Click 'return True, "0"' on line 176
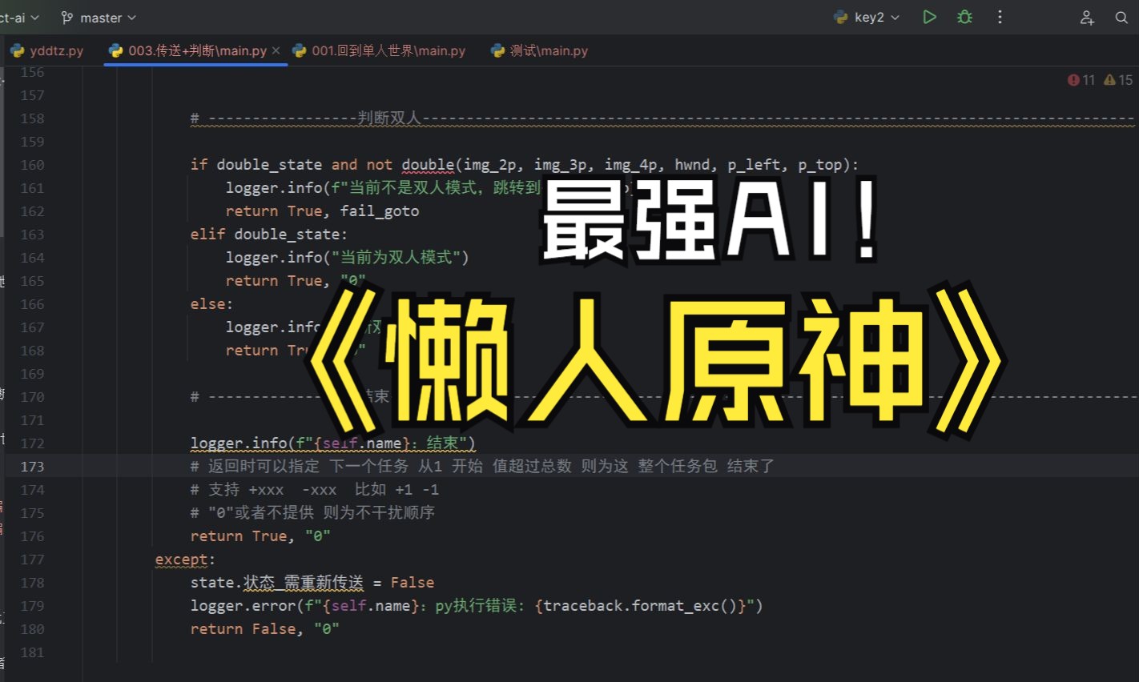Image resolution: width=1139 pixels, height=682 pixels. (260, 536)
